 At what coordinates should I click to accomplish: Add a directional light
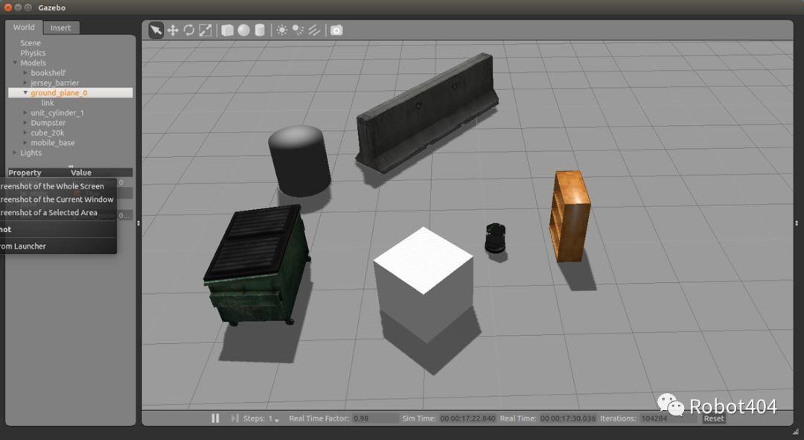314,31
